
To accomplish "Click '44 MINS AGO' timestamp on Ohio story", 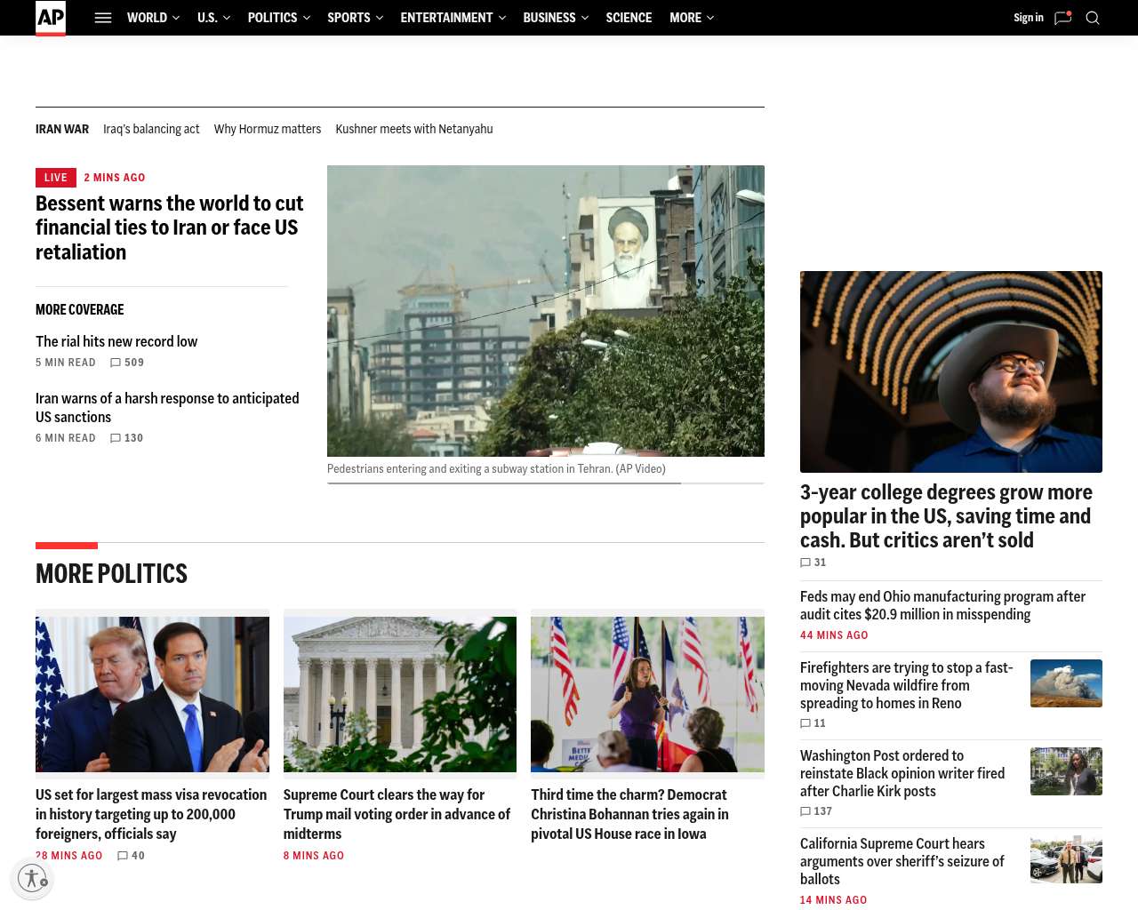I will click(x=834, y=635).
